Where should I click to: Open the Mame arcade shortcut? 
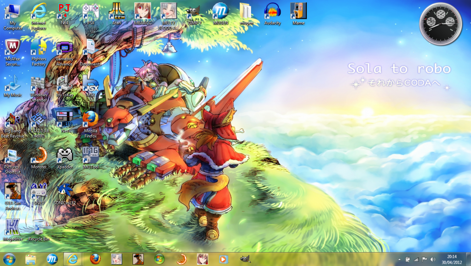pos(298,14)
